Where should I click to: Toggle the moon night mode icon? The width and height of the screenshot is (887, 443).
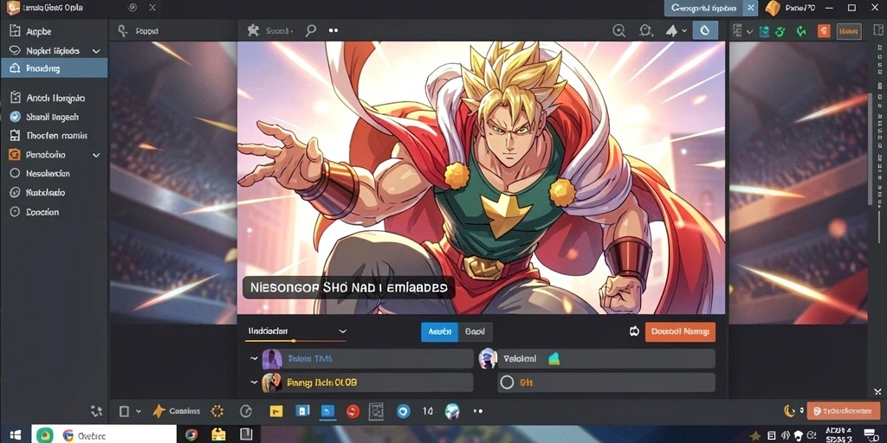(x=788, y=411)
